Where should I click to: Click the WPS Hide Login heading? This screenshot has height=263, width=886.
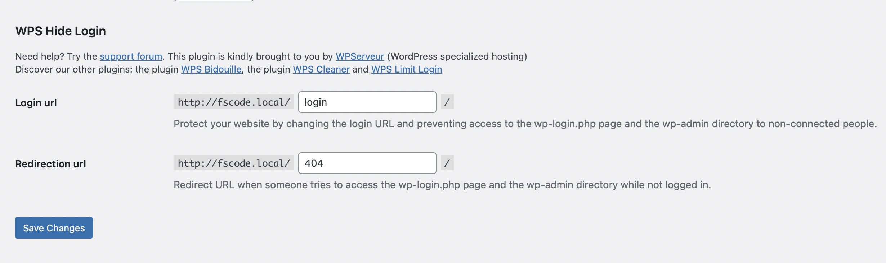coord(61,31)
